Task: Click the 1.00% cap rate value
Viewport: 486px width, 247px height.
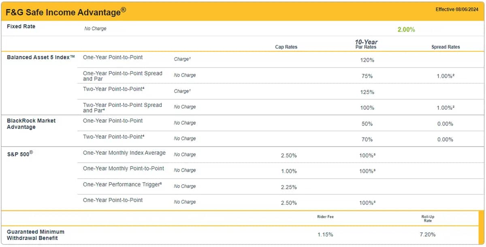Action: 289,171
